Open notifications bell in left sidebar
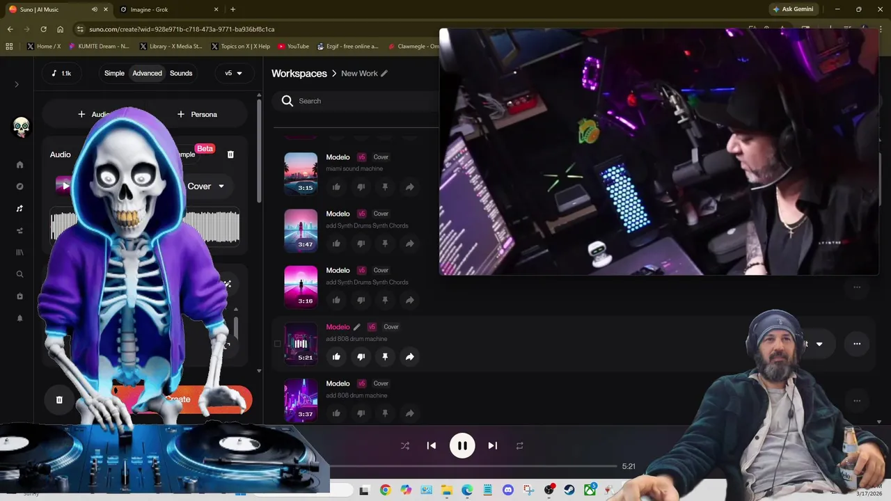The height and width of the screenshot is (501, 891). [x=19, y=318]
